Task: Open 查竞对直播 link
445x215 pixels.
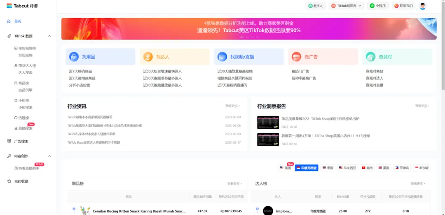Action: click(375, 85)
